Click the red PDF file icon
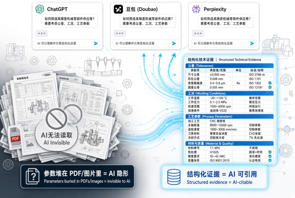Screen dimensions: 295x198 (x=15, y=136)
